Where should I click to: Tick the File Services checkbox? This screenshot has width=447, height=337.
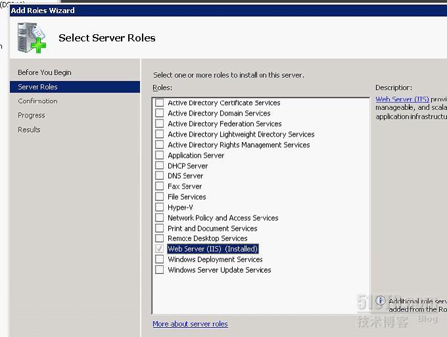[159, 197]
